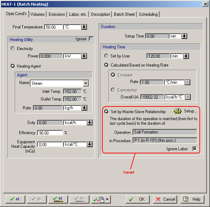Viewport: 210px width, 207px height.
Task: Click the OK button
Action: click(x=138, y=199)
